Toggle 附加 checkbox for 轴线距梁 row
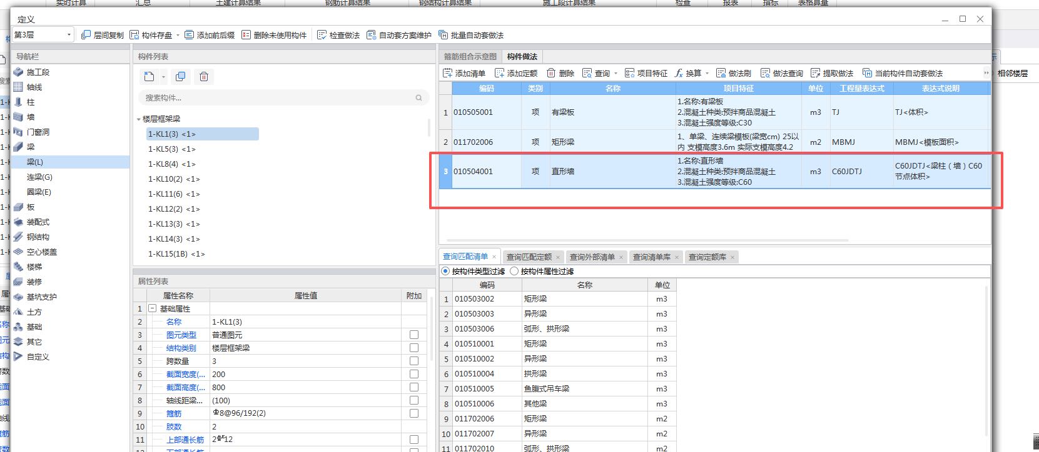 coord(413,401)
